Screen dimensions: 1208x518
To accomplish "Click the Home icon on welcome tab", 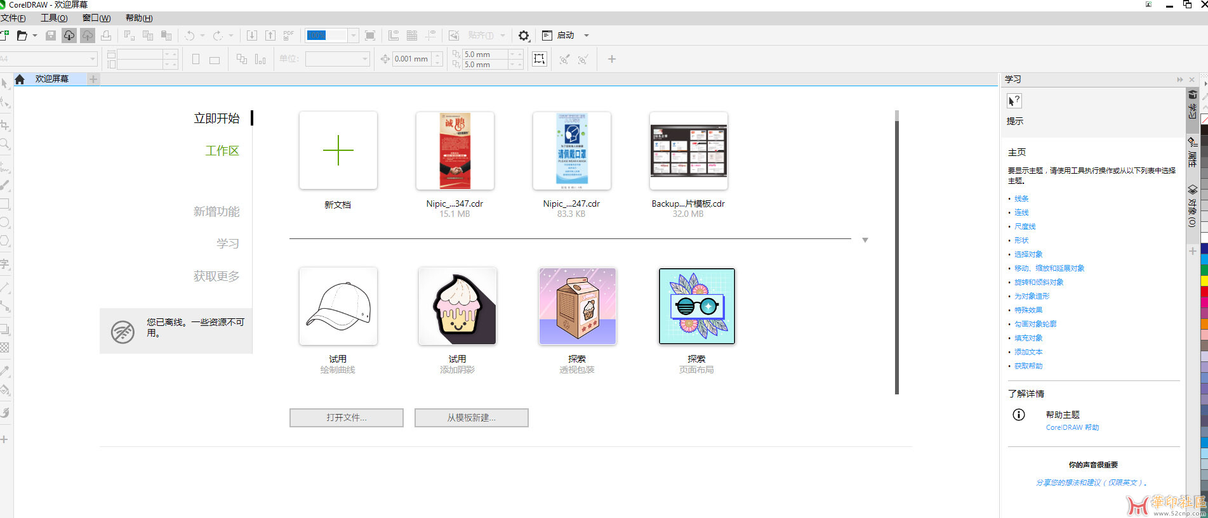I will point(20,79).
